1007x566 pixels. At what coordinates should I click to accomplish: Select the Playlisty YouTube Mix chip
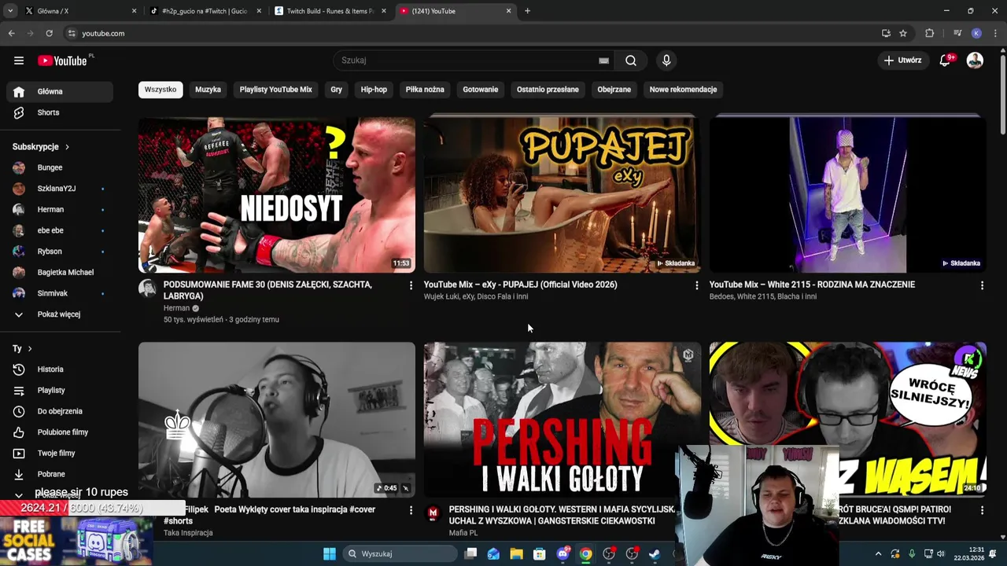tap(275, 90)
